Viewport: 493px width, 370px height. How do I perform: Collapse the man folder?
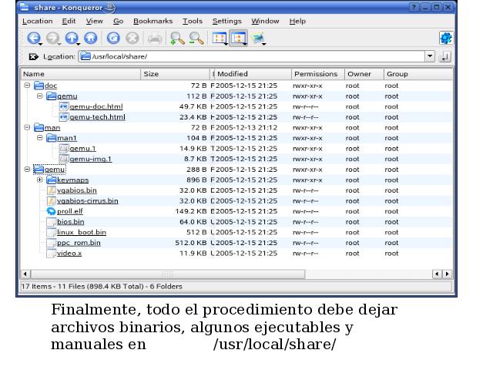[27, 127]
